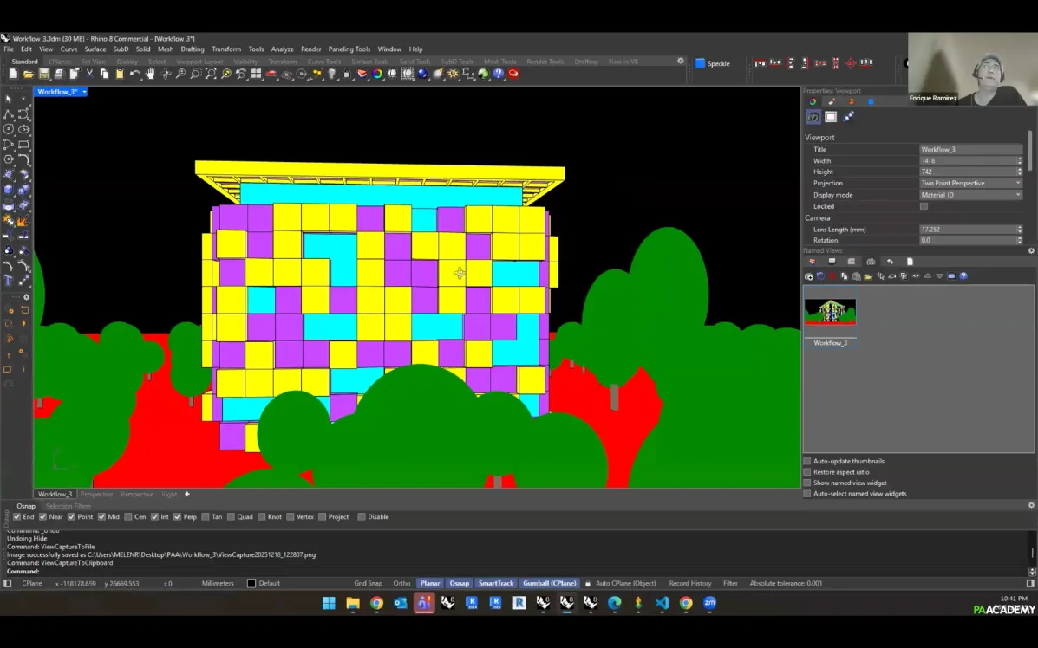Click the Gumball (CPlane) status button
The height and width of the screenshot is (648, 1038).
pyautogui.click(x=550, y=583)
